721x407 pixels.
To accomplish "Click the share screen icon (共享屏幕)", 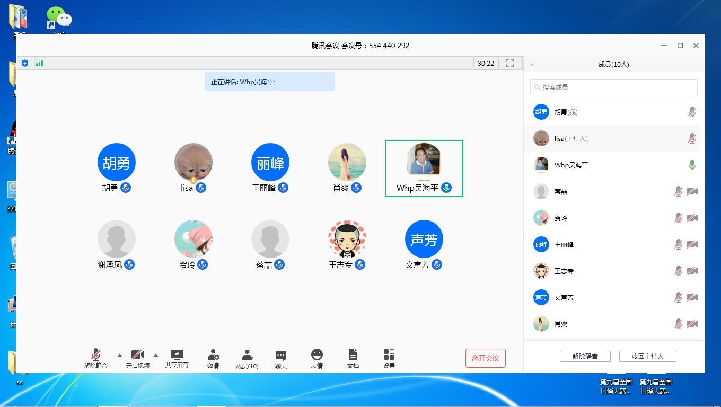I will point(177,355).
